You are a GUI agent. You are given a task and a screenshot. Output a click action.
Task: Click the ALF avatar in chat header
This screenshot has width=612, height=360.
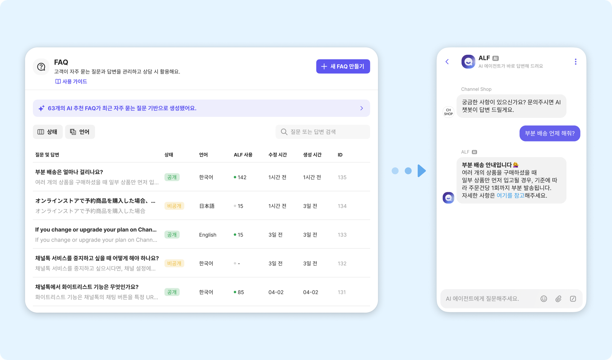coord(468,62)
